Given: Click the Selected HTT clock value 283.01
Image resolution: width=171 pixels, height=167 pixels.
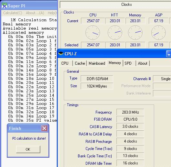Looking at the screenshot, I should (115, 45).
